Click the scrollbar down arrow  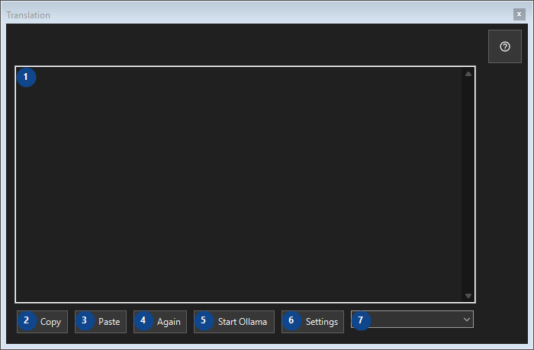pyautogui.click(x=468, y=296)
